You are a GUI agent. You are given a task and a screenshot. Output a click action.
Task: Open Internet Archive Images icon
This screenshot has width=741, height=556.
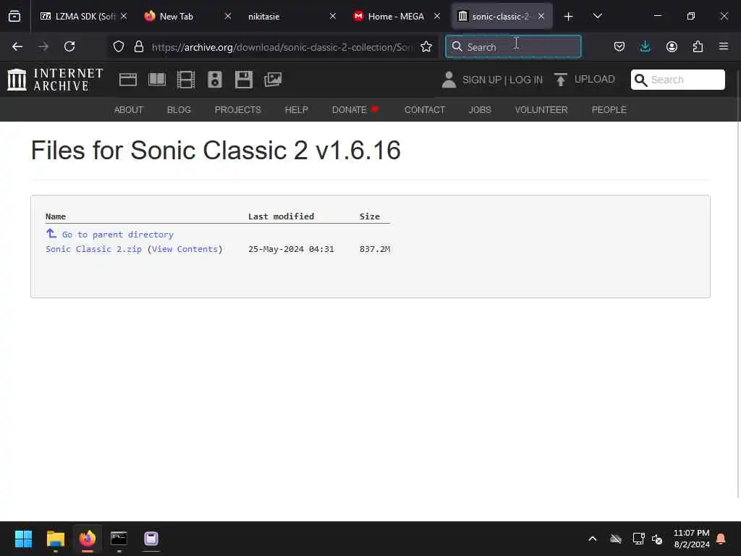[273, 80]
